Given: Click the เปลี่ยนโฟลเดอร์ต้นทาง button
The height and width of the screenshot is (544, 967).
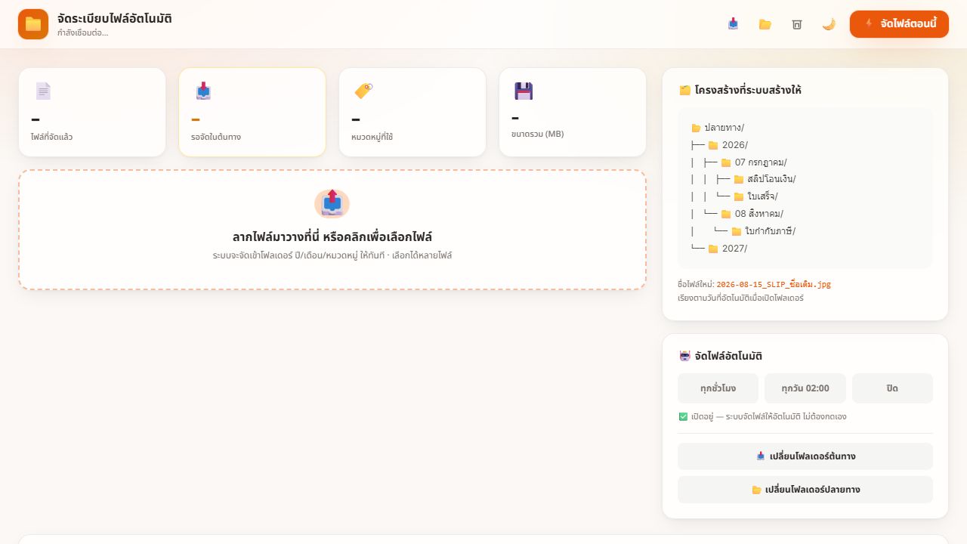Looking at the screenshot, I should [x=805, y=456].
